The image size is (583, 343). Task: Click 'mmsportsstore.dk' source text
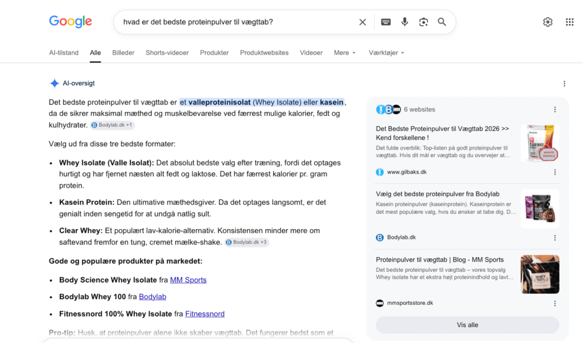(x=410, y=303)
